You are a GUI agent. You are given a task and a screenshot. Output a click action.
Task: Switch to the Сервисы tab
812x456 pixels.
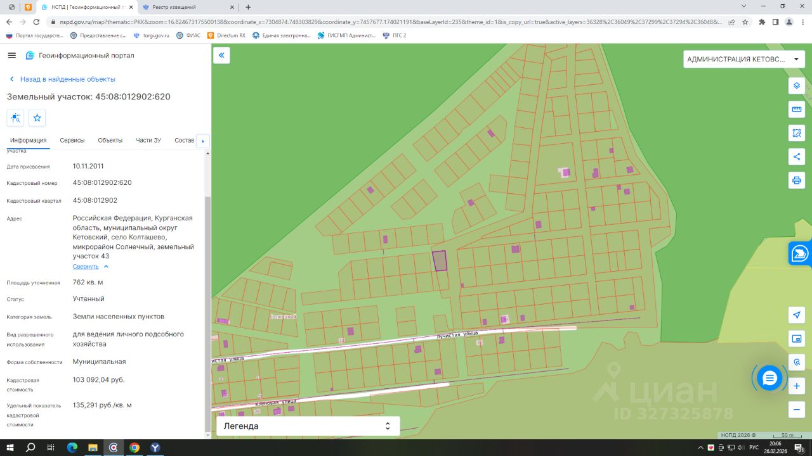point(72,140)
